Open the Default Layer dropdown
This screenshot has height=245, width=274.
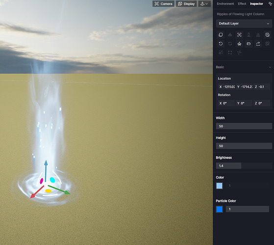(244, 24)
